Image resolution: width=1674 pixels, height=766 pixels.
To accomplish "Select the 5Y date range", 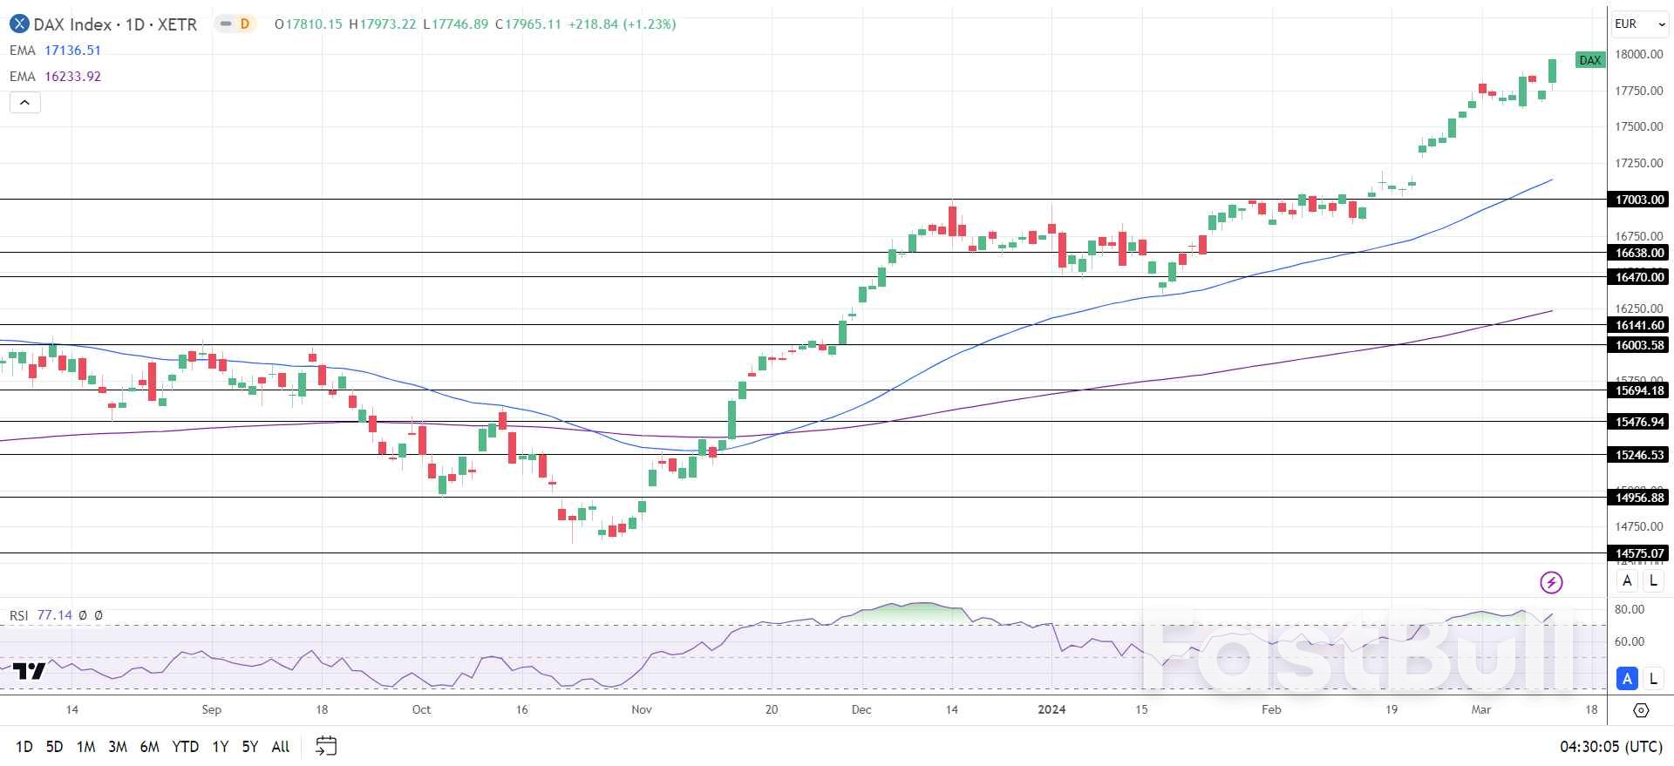I will click(250, 747).
